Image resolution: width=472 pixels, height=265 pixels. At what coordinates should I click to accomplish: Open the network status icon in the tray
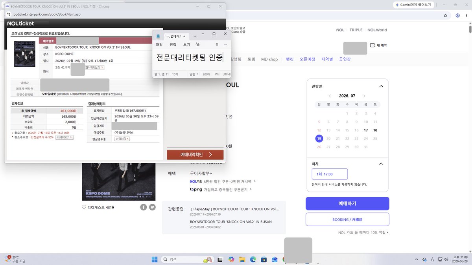coord(439,260)
